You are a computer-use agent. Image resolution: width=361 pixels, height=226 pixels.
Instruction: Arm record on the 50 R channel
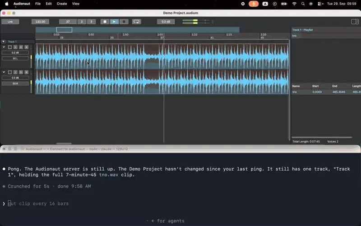pos(10,72)
